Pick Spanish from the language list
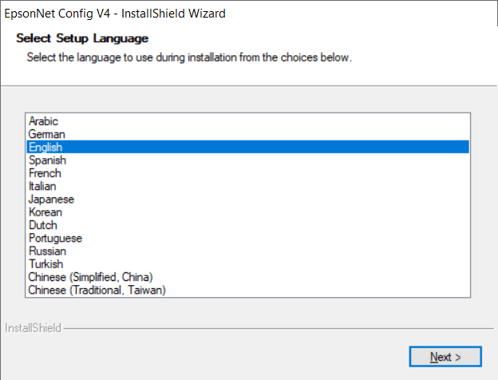Image resolution: width=498 pixels, height=380 pixels. click(47, 160)
